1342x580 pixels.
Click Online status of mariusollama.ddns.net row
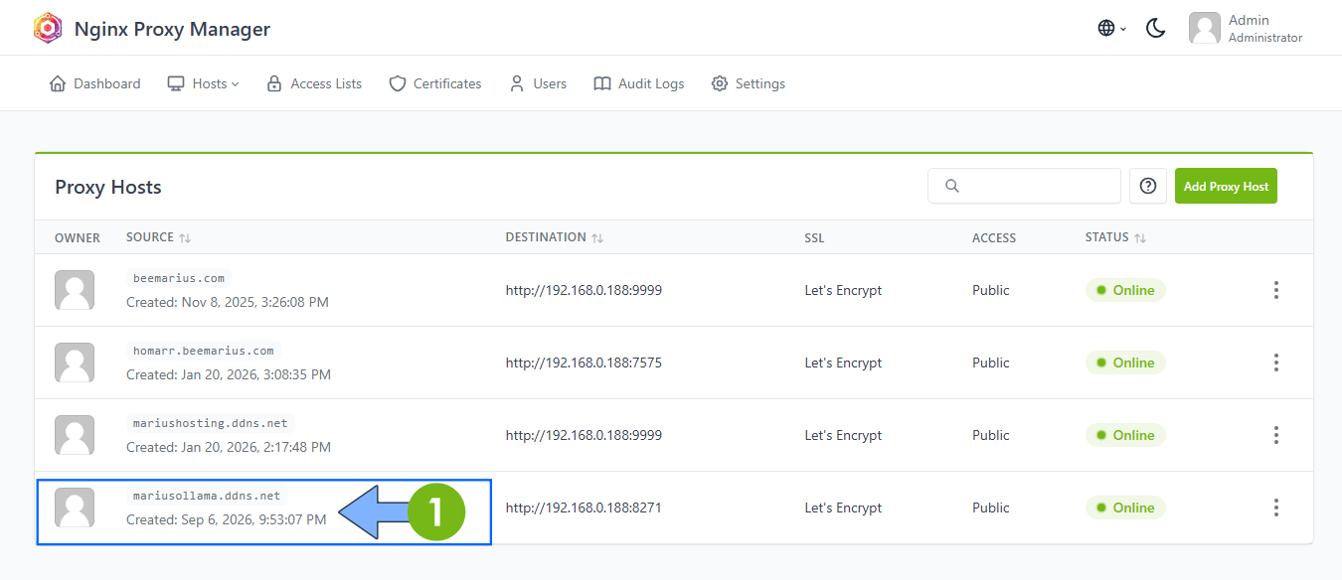tap(1125, 507)
